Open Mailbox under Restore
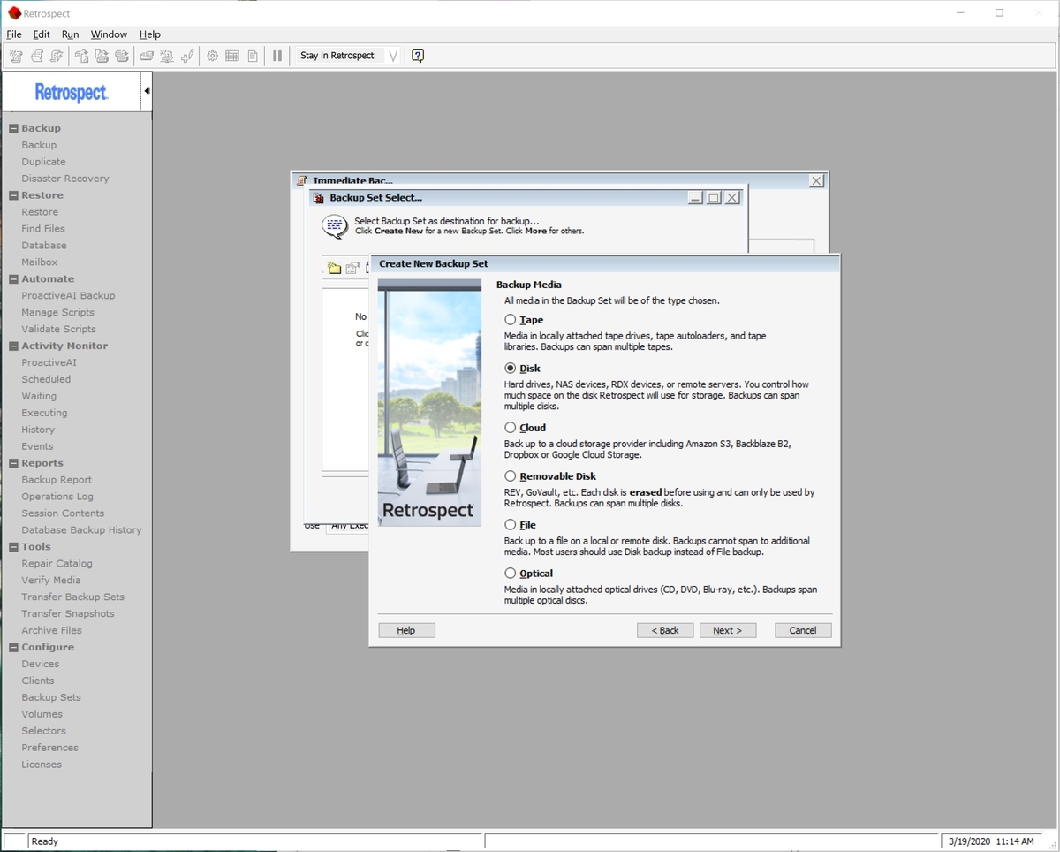Image resolution: width=1060 pixels, height=852 pixels. pos(40,262)
